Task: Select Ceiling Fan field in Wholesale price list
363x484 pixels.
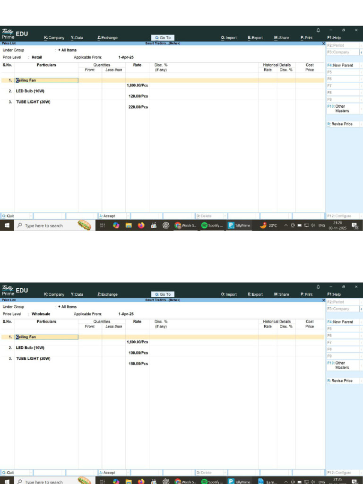Action: point(46,337)
